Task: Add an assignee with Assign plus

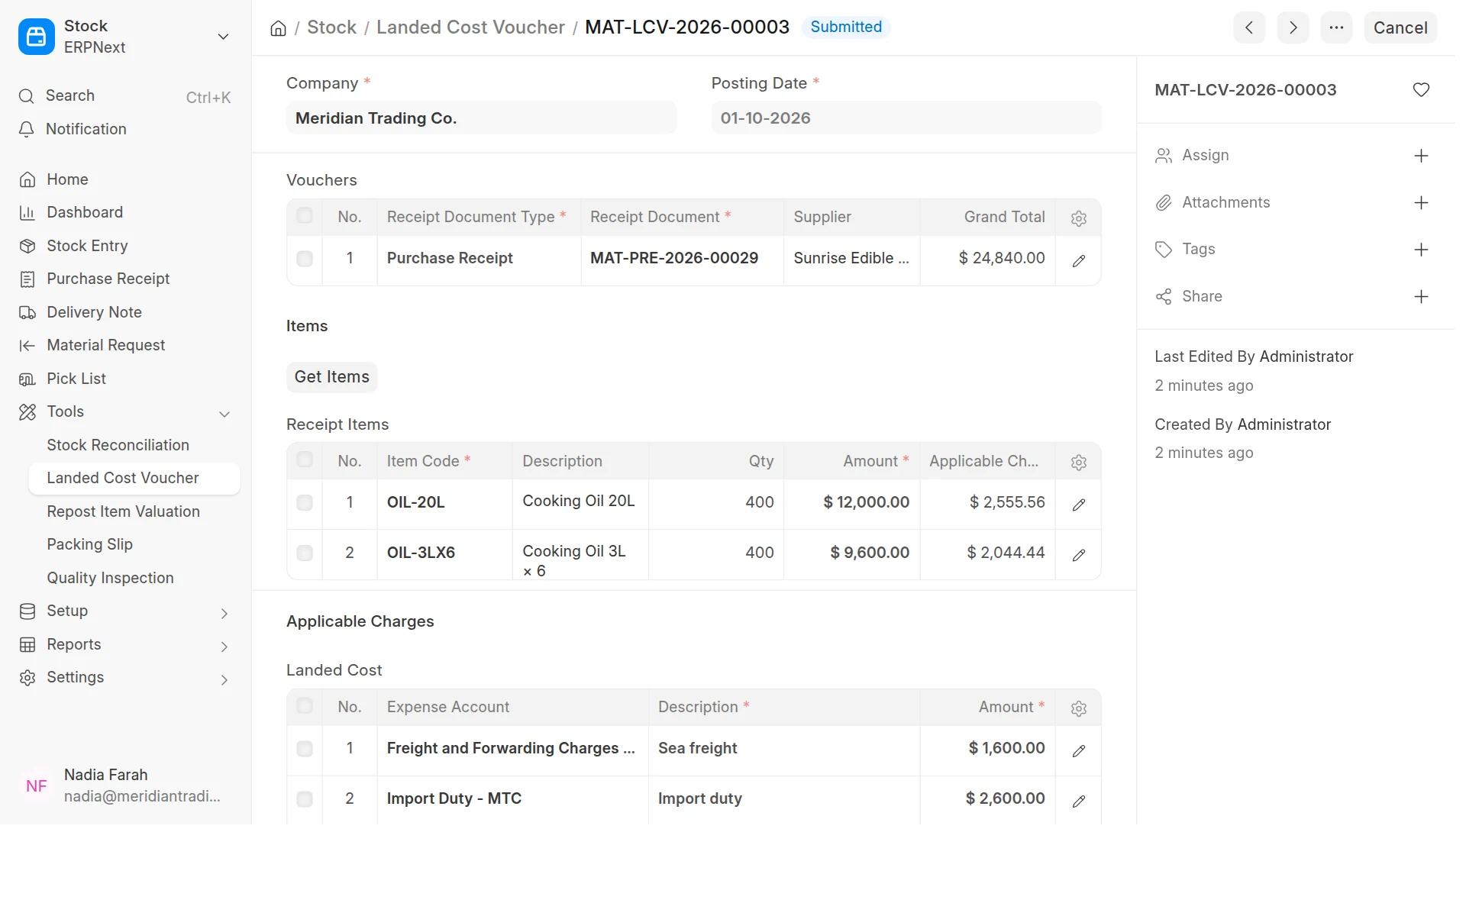Action: 1421,156
